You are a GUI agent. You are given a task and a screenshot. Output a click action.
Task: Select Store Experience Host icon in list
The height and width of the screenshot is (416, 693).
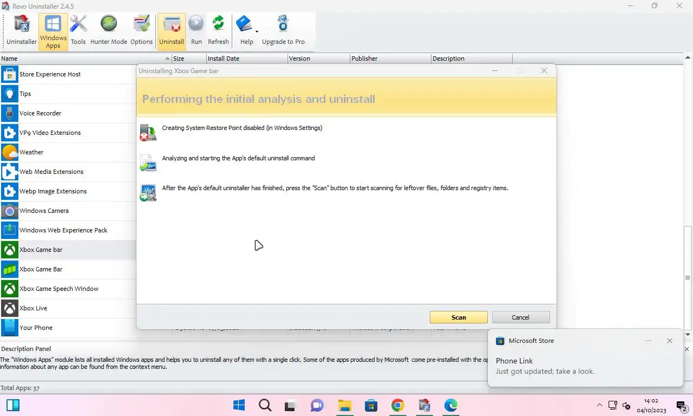point(9,74)
